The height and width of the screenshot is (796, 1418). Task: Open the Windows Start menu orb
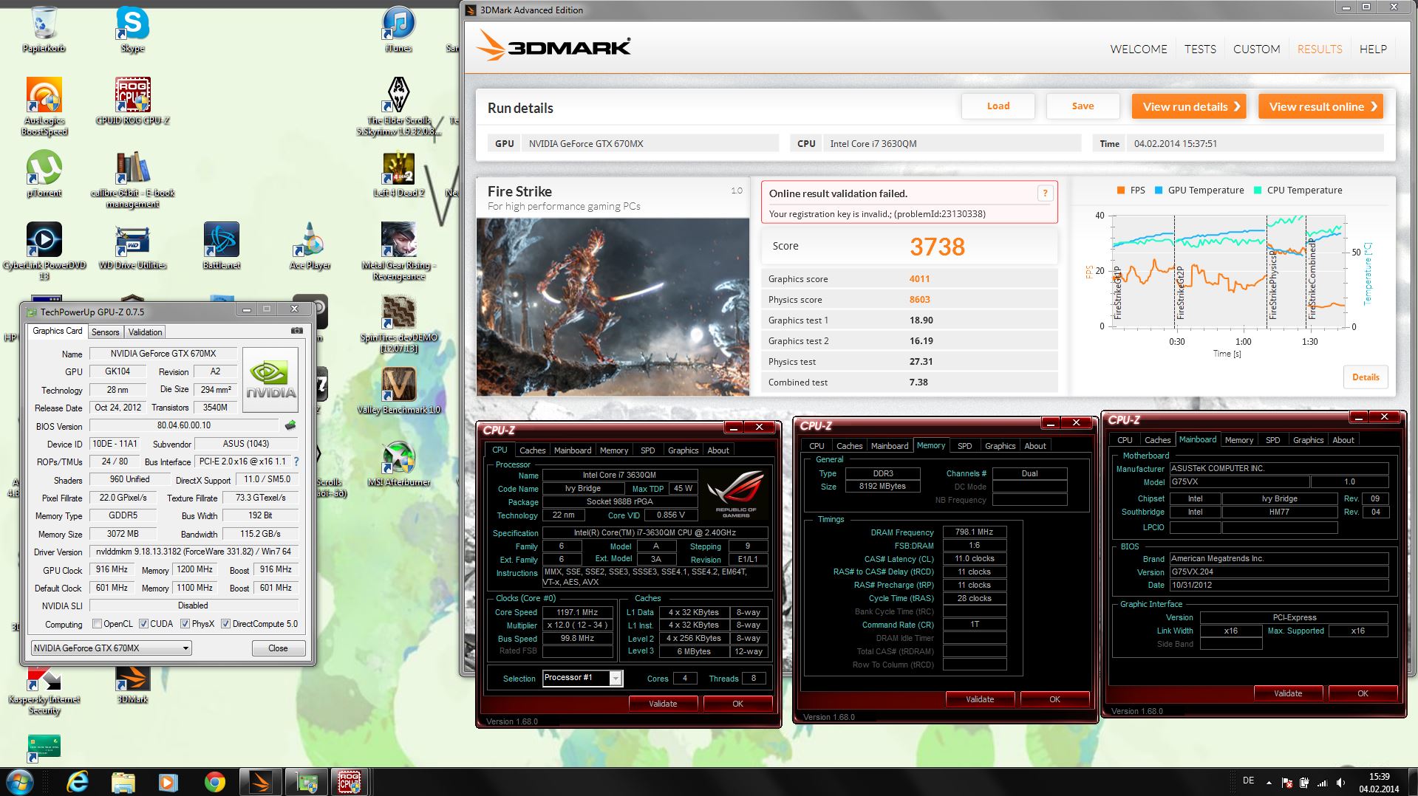(20, 781)
